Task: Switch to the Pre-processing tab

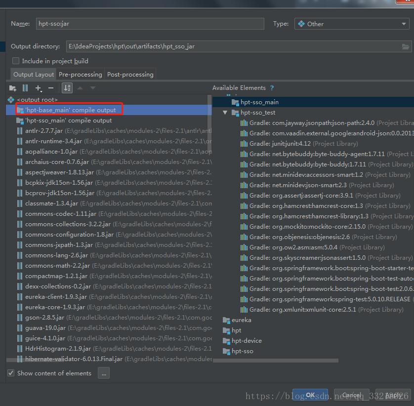Action: (x=80, y=75)
